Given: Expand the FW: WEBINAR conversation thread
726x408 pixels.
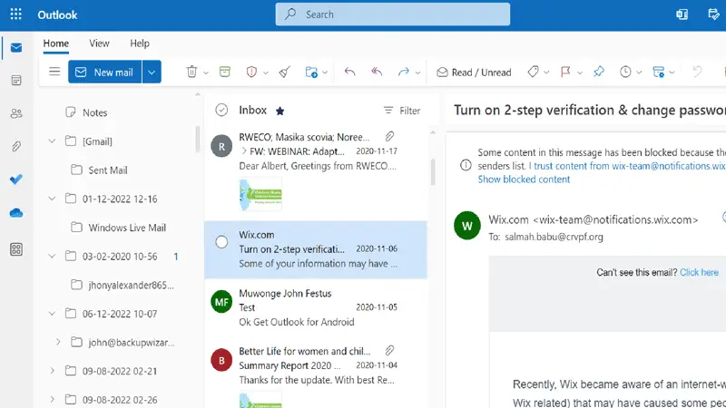Looking at the screenshot, I should (x=244, y=151).
